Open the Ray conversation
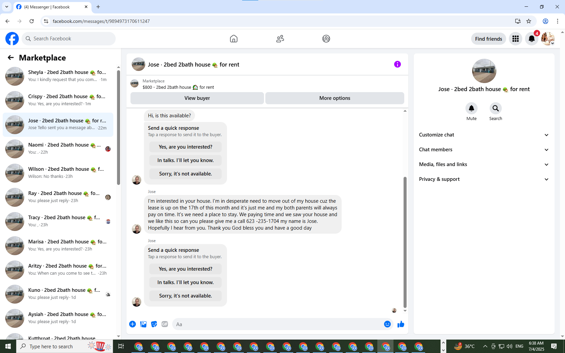The height and width of the screenshot is (353, 565). 58,197
